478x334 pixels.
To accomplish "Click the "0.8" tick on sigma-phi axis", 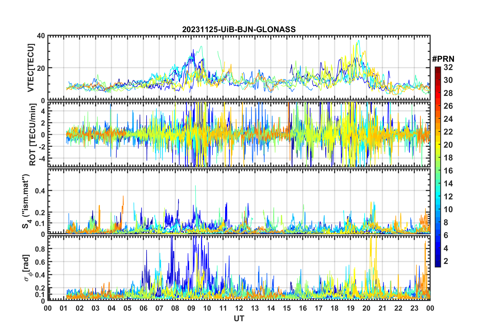I will point(40,249).
